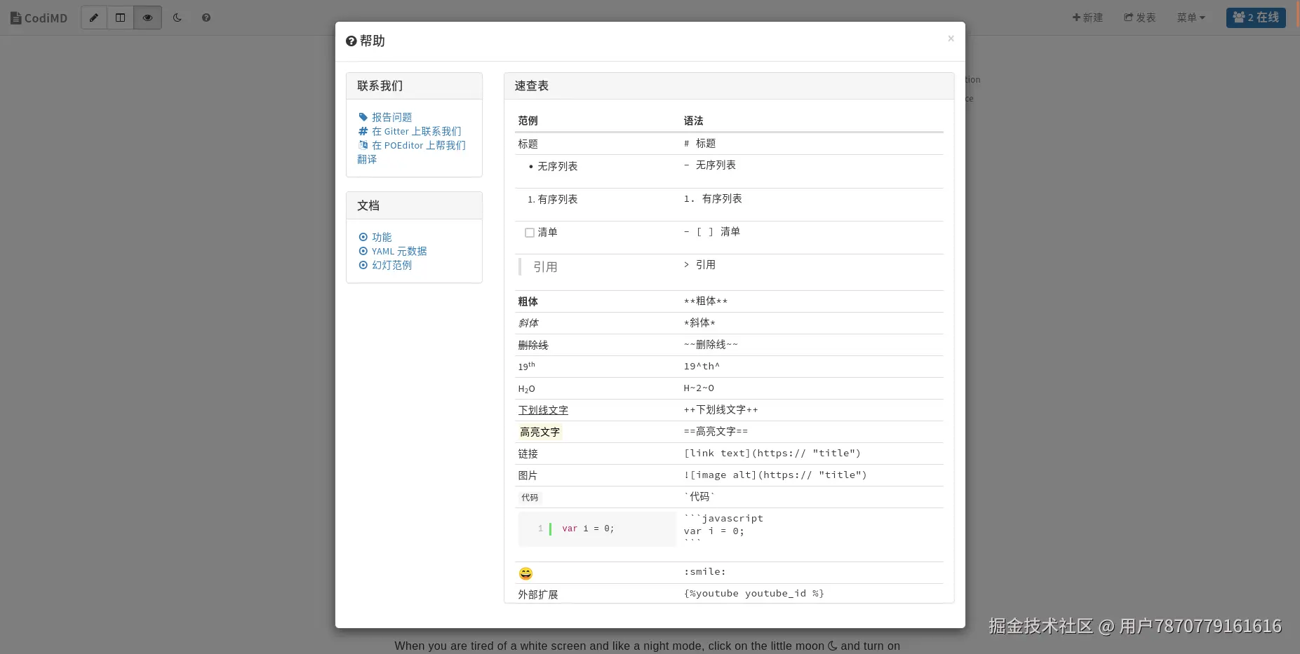
Task: Publish the note with 发表
Action: click(x=1139, y=18)
